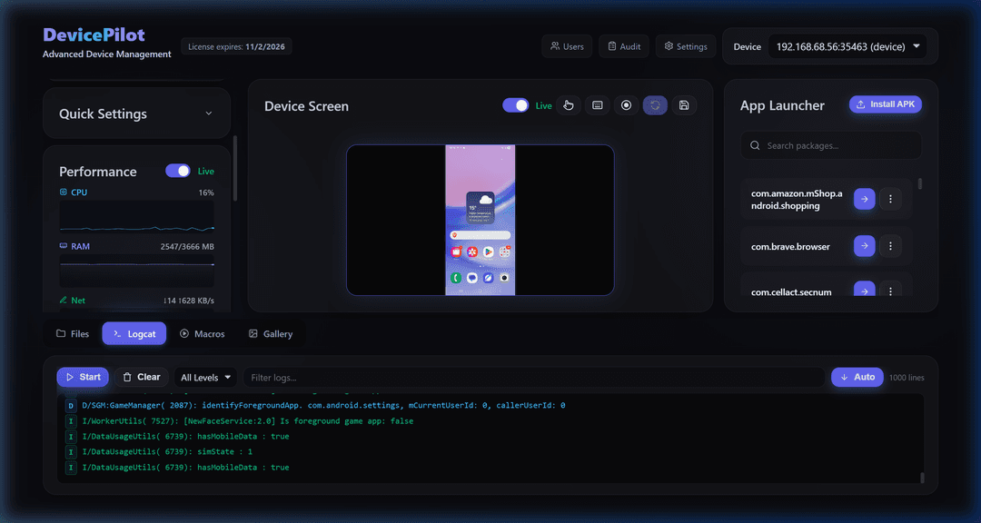Click the CPU usage graph
Viewport: 981px width, 523px height.
pos(136,216)
